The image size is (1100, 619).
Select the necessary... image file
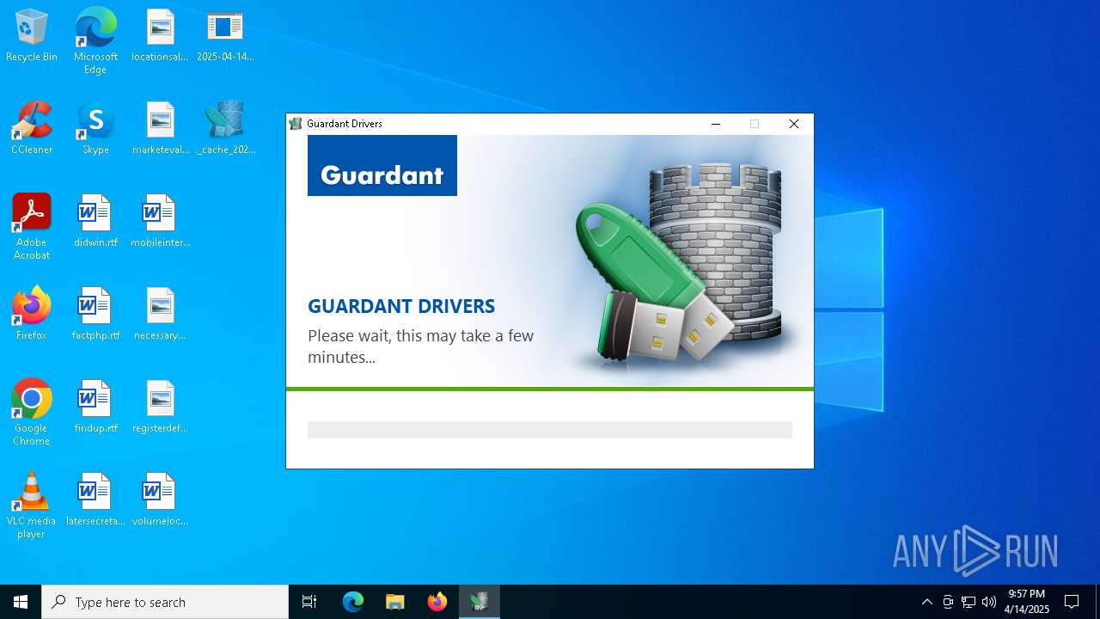coord(160,315)
